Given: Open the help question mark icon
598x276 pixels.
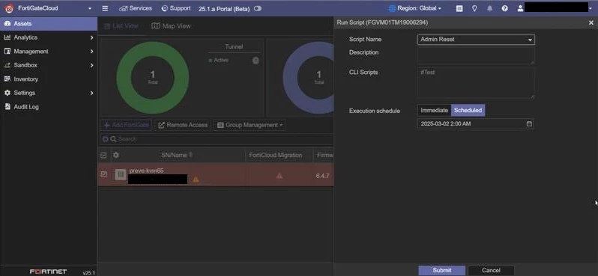Looking at the screenshot, I should click(x=504, y=8).
